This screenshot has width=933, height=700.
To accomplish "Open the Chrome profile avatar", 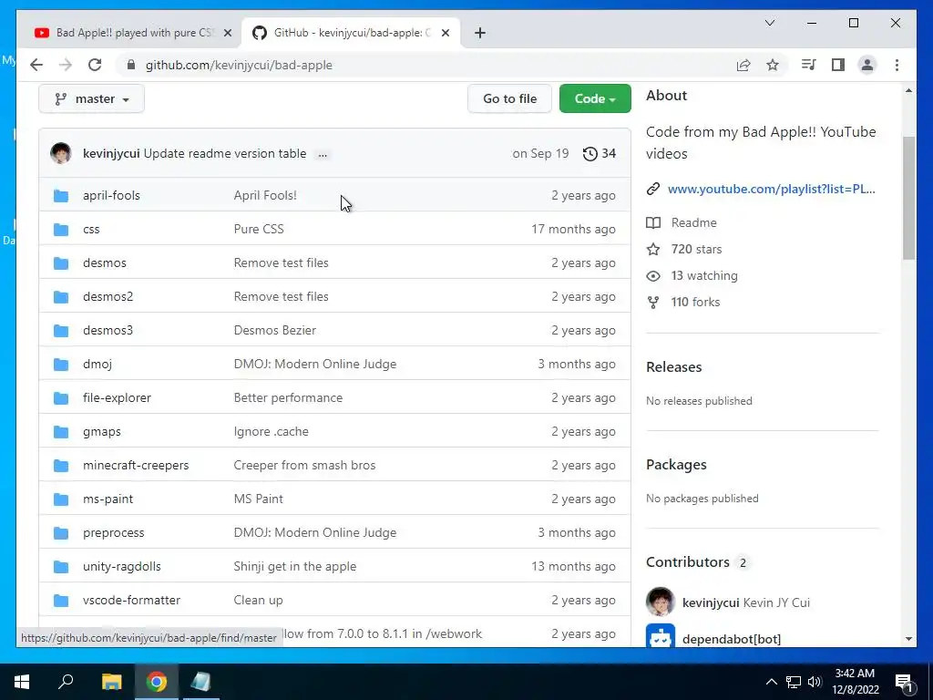I will tap(867, 65).
